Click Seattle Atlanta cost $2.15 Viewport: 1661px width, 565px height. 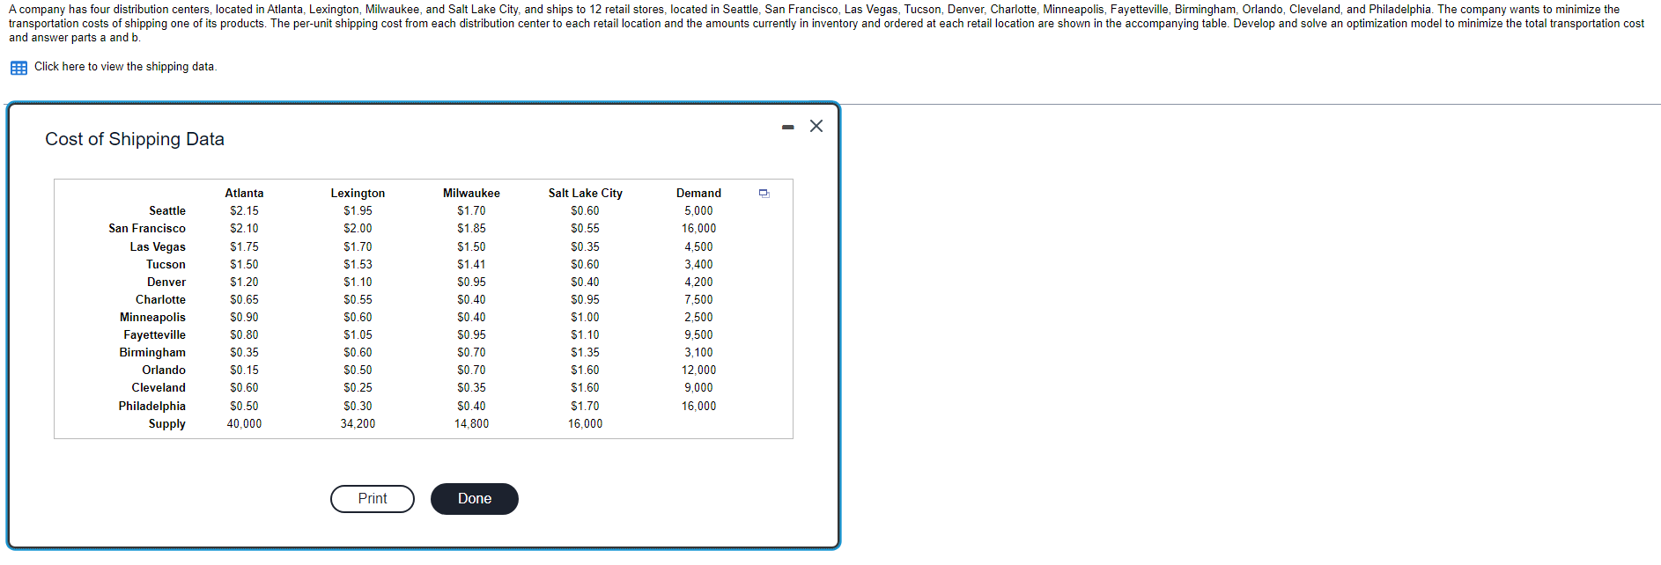point(244,211)
